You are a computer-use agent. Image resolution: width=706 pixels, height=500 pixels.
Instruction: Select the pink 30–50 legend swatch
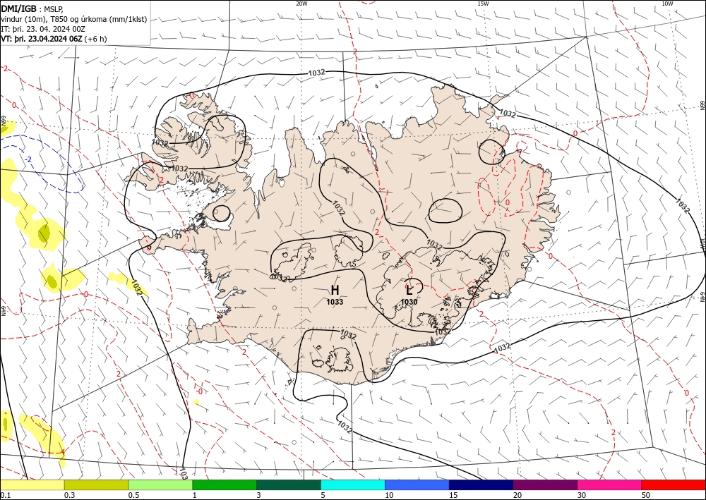click(610, 484)
